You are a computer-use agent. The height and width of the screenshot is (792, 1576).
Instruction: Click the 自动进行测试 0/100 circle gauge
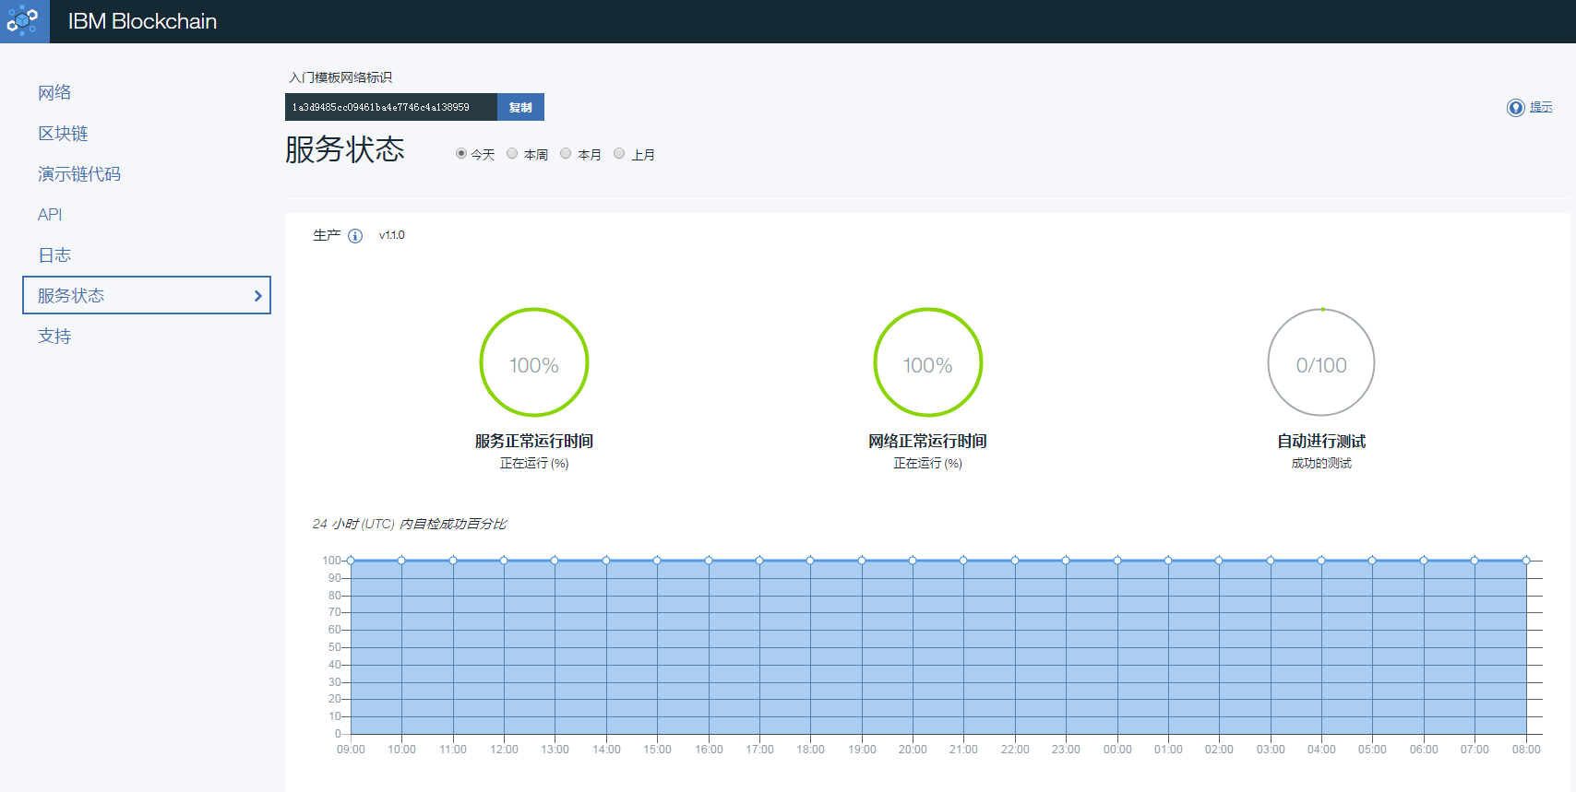1320,362
